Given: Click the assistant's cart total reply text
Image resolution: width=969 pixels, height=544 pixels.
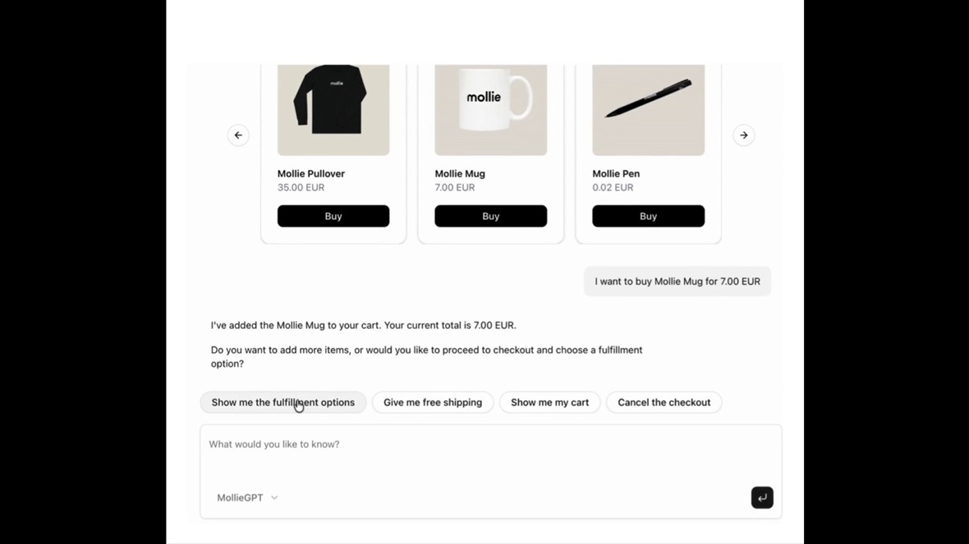Looking at the screenshot, I should [363, 326].
